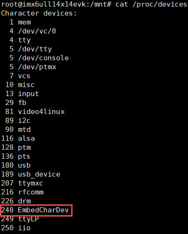The height and width of the screenshot is (234, 188).
Task: Select the ttyLP line
Action: pyautogui.click(x=20, y=219)
